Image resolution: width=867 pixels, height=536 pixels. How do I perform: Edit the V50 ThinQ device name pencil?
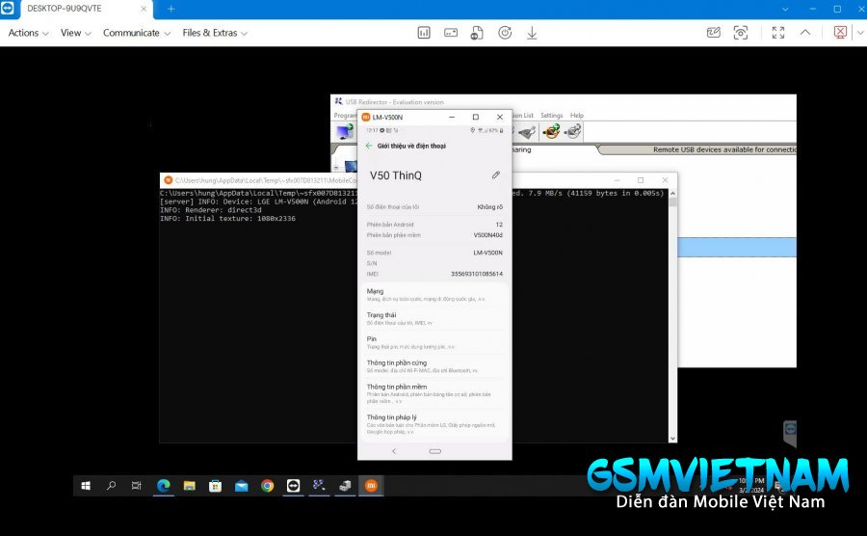pyautogui.click(x=496, y=174)
